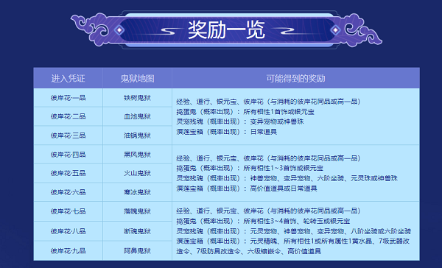Choose the 黑风鬼狱 map cell
Screen dimensions: 442x268
coord(137,155)
